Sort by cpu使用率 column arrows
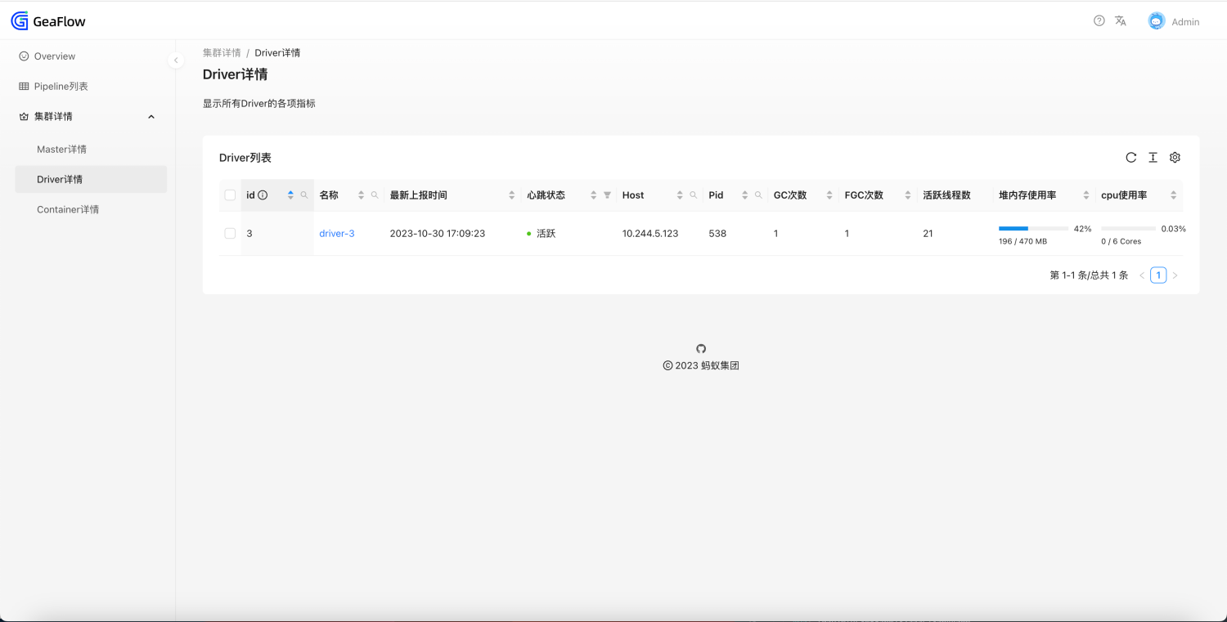The image size is (1227, 622). (x=1173, y=195)
